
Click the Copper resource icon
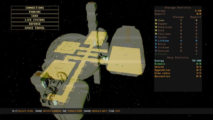(x=156, y=23)
